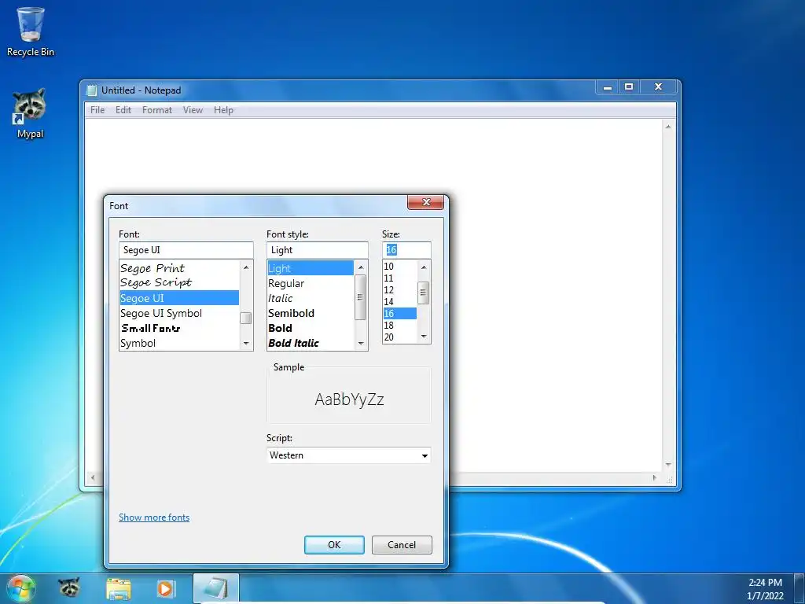Pick Small Fonts in the font list
The width and height of the screenshot is (805, 604).
point(179,328)
